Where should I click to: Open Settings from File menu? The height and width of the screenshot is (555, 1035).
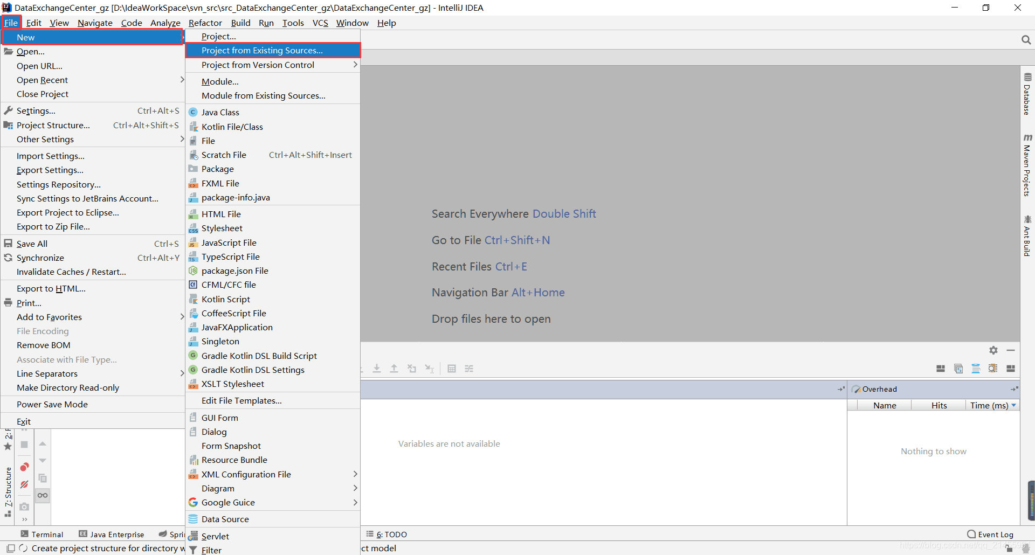point(93,110)
